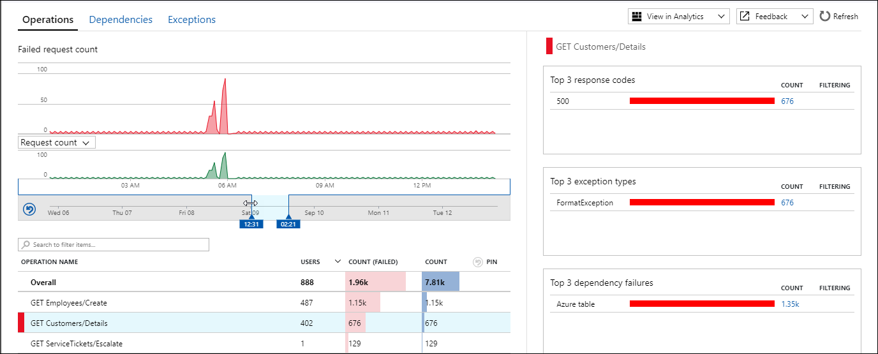
Task: Click the Feedback external-link icon
Action: click(745, 17)
